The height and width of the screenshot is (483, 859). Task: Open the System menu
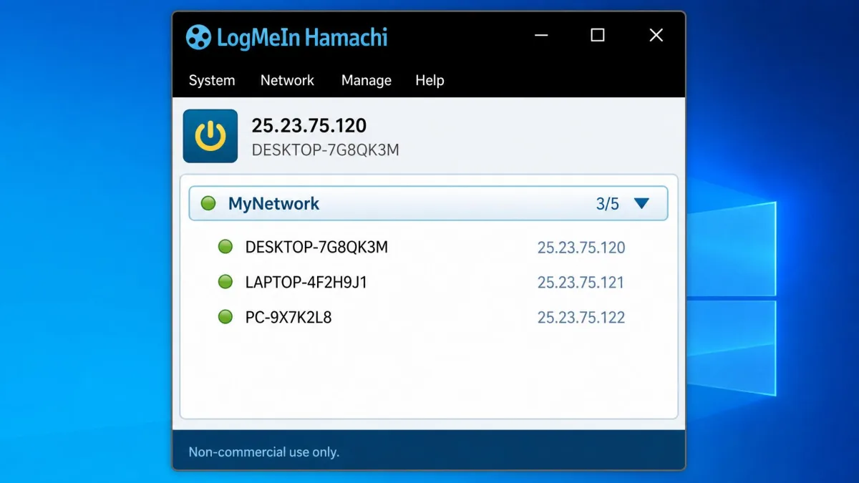(212, 81)
